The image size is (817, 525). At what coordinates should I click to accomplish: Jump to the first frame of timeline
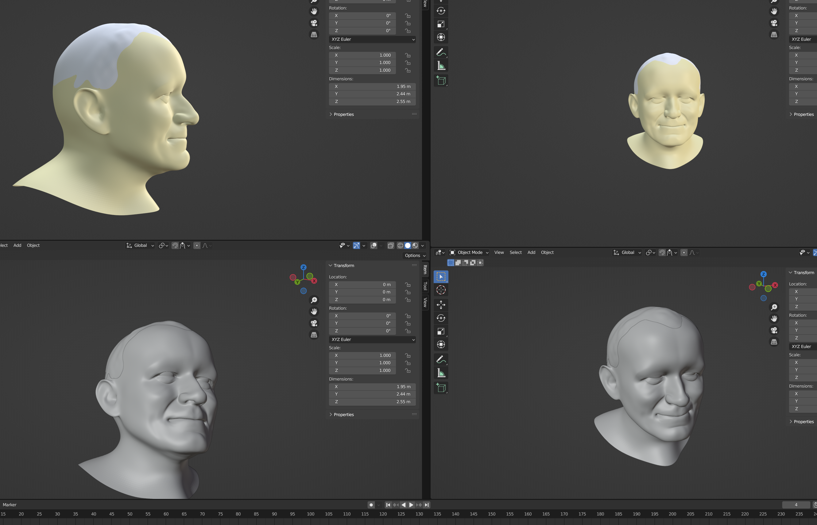coord(388,505)
